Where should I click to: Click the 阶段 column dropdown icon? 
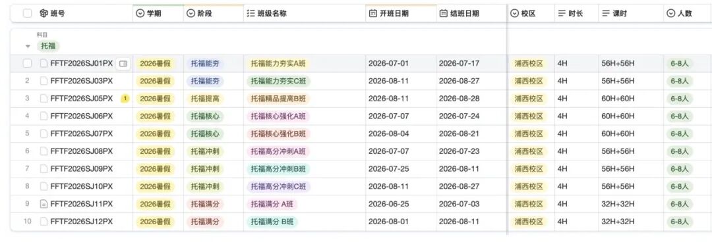pyautogui.click(x=191, y=14)
